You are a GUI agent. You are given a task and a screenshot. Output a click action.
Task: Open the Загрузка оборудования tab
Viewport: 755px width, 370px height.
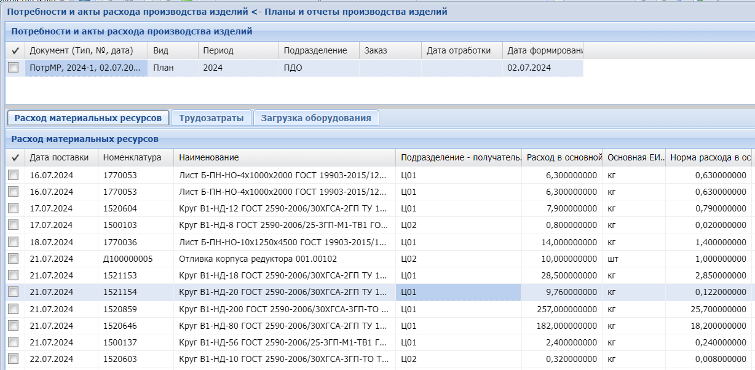pos(316,118)
